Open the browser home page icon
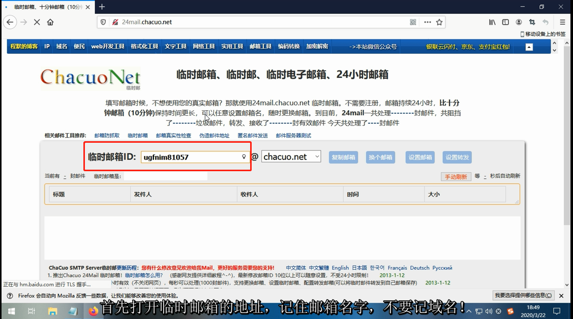Screen dimensions: 573x319 coord(50,22)
